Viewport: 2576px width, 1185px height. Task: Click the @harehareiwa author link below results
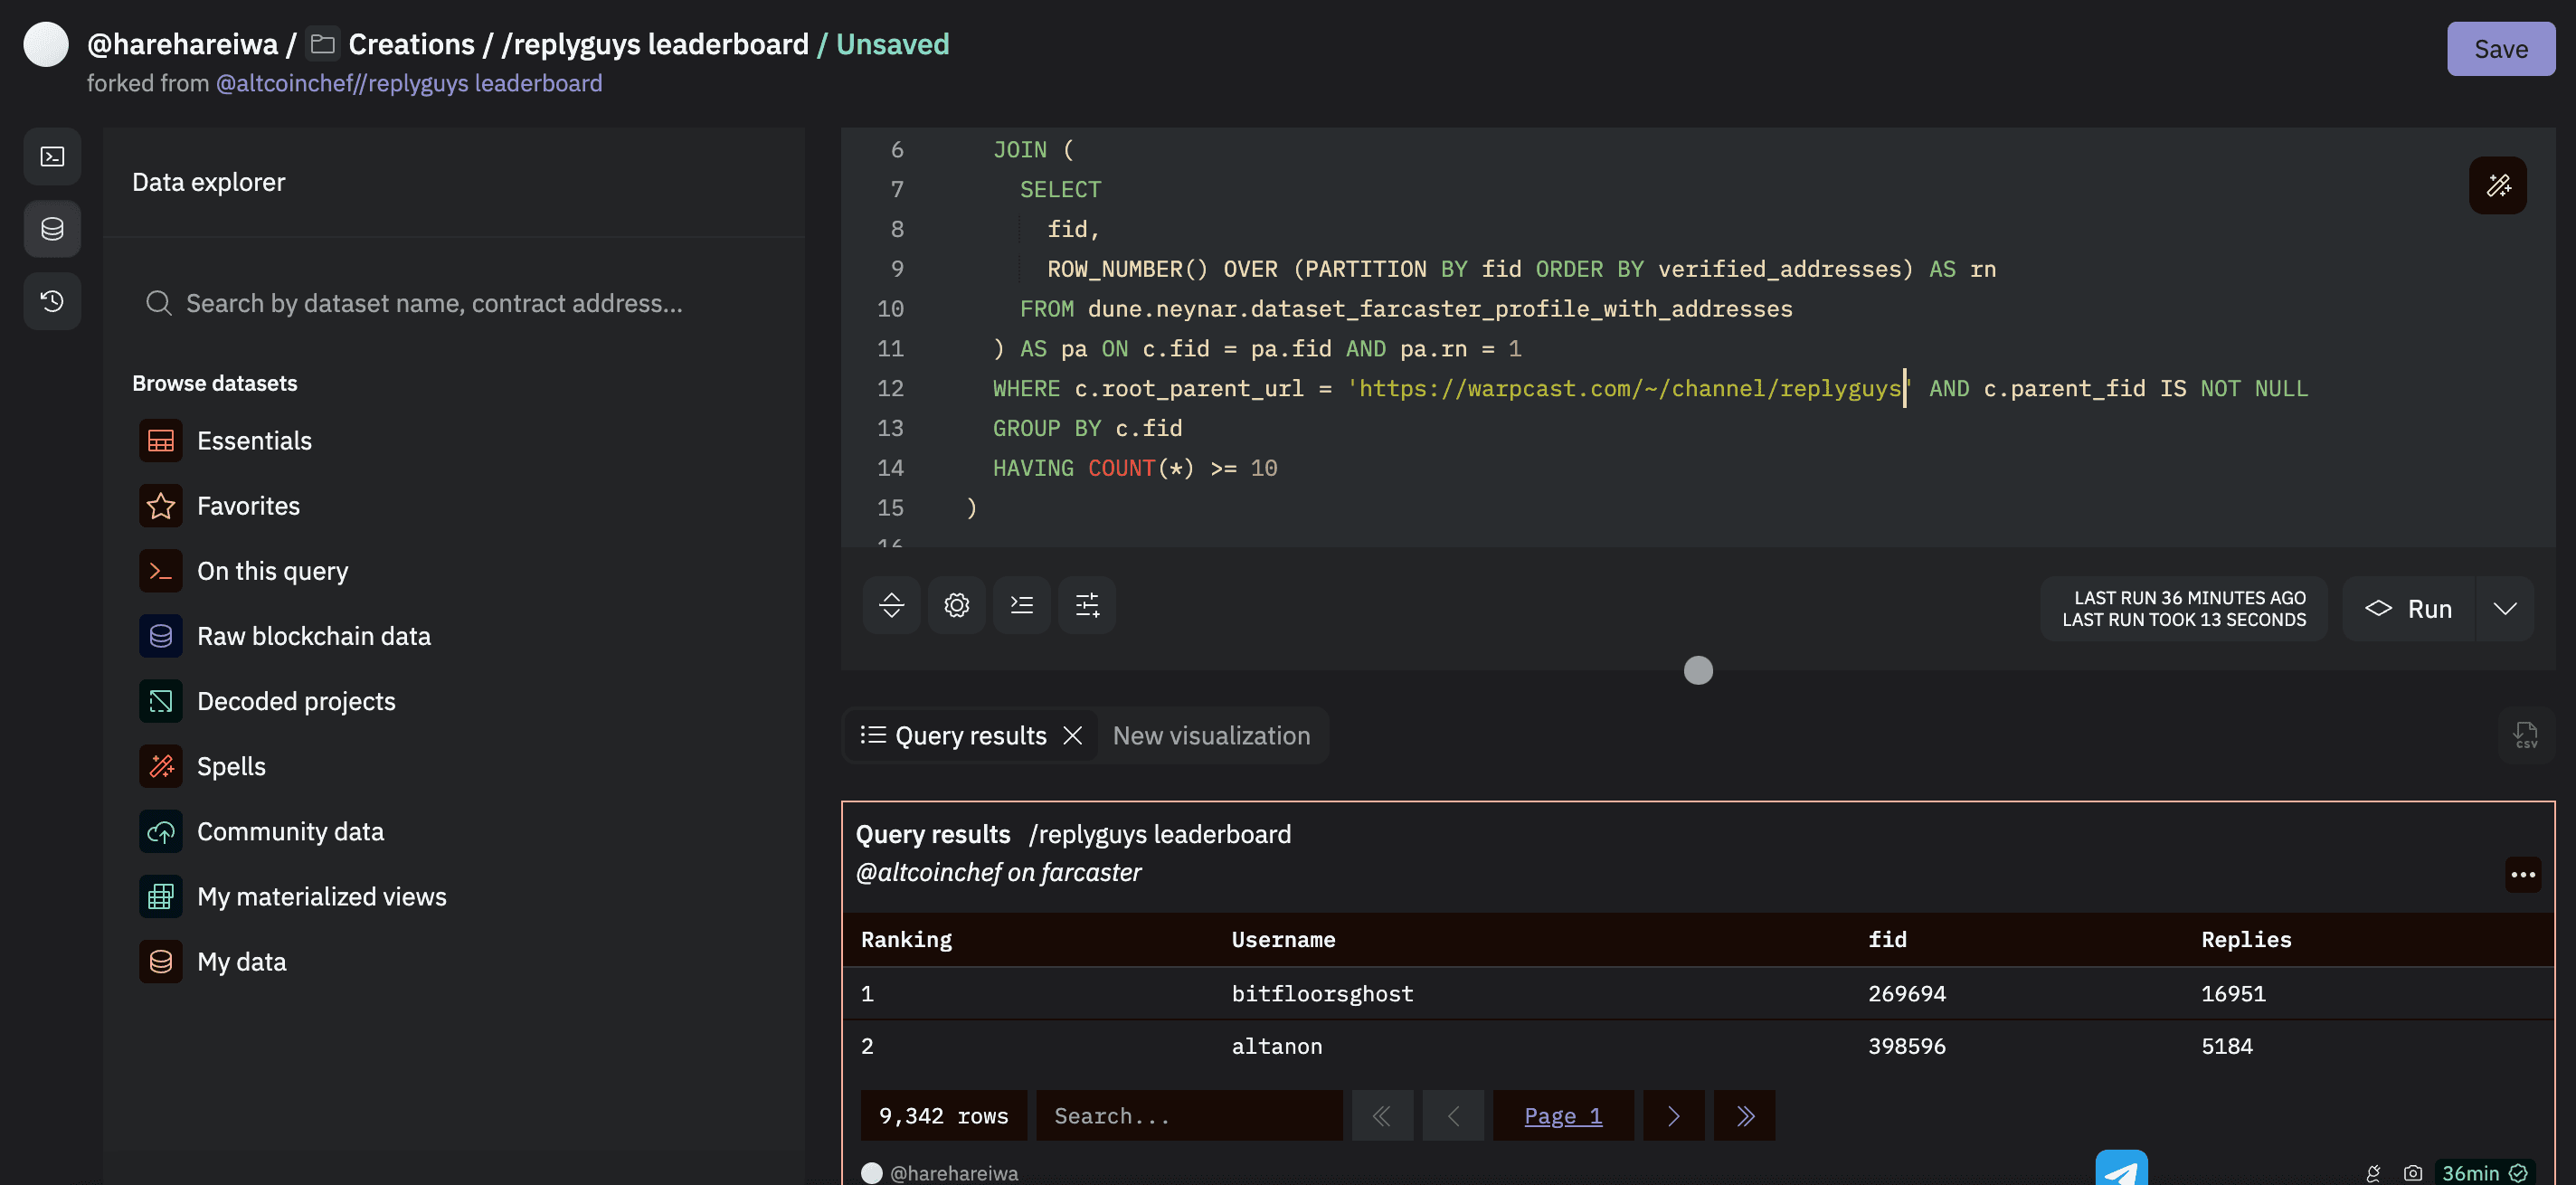click(953, 1173)
